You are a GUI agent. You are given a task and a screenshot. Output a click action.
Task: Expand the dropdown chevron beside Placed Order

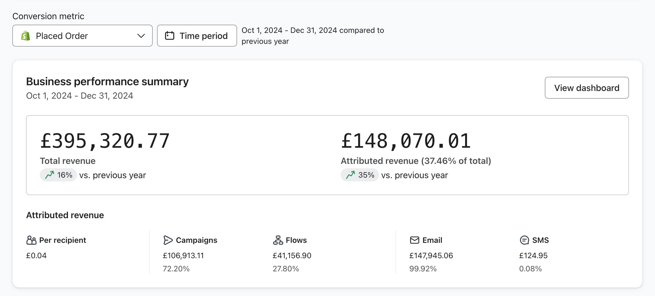(141, 36)
